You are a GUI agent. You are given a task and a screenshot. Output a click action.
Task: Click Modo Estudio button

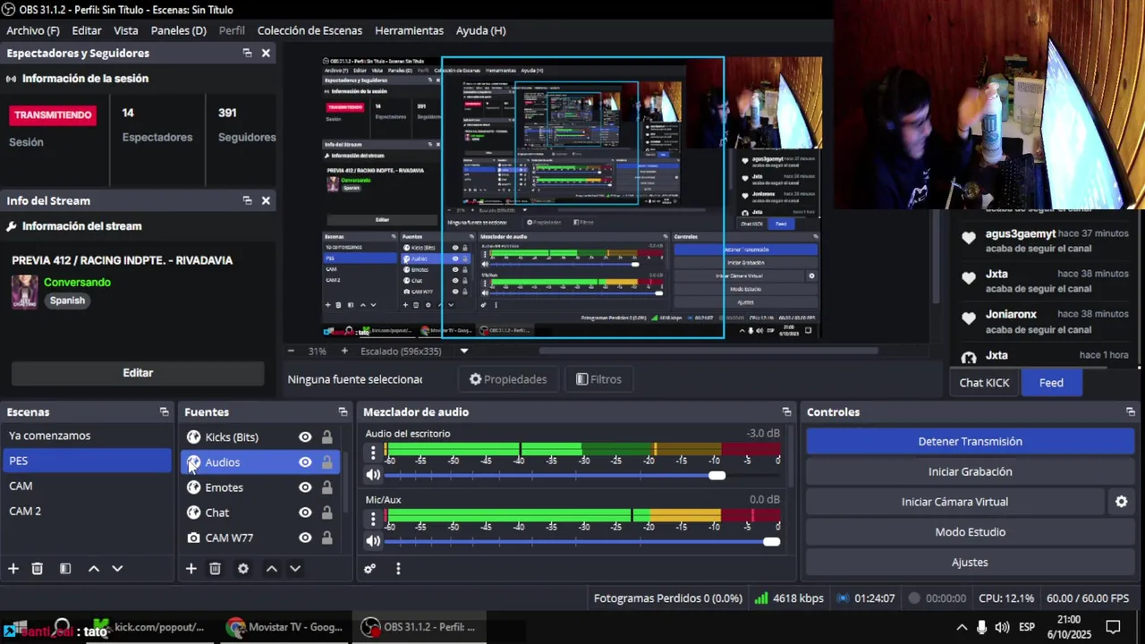click(x=970, y=532)
